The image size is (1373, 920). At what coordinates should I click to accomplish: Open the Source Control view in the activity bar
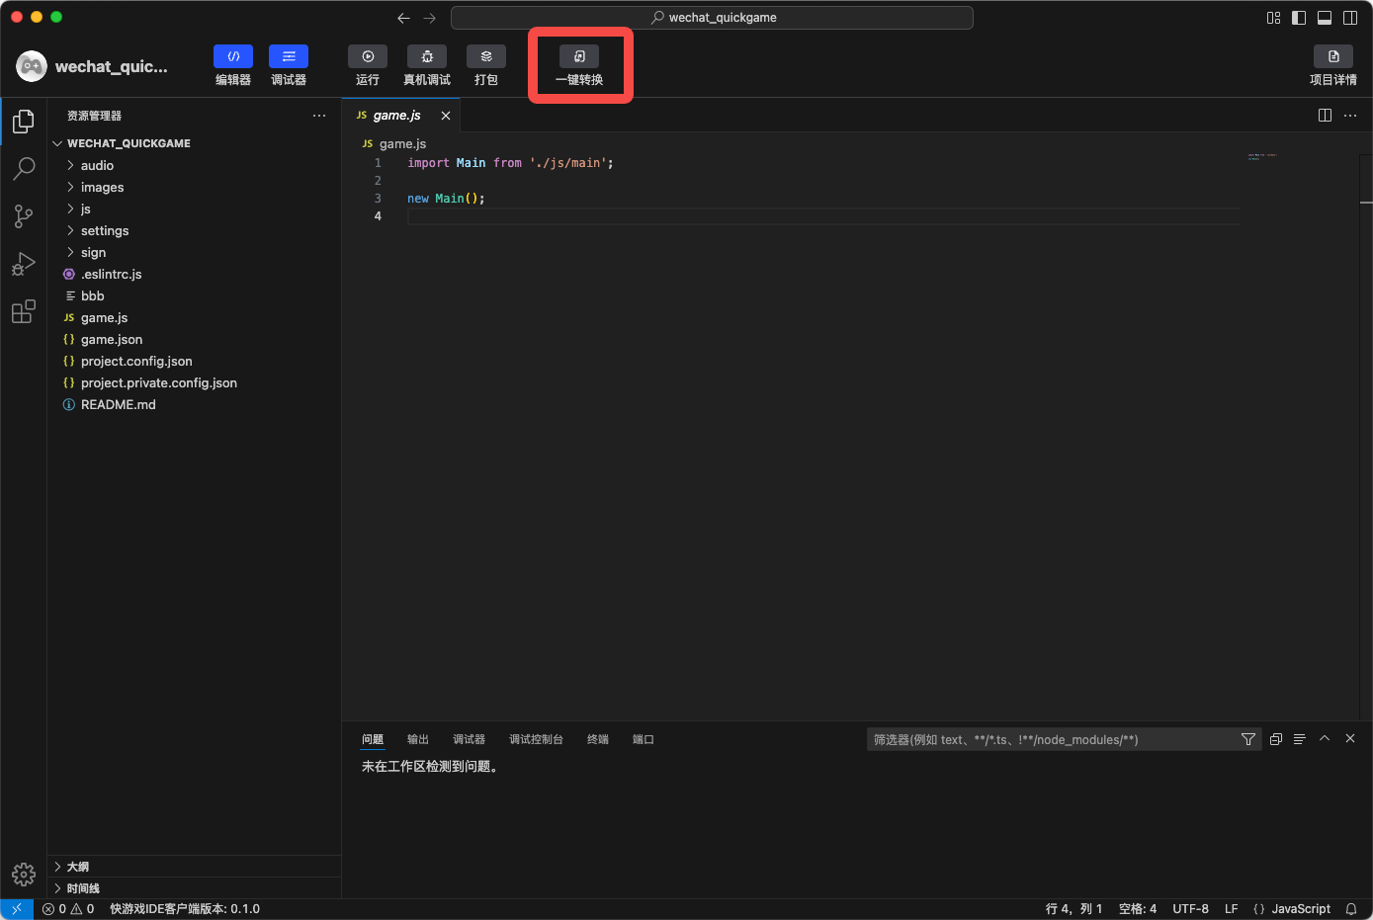(x=24, y=215)
